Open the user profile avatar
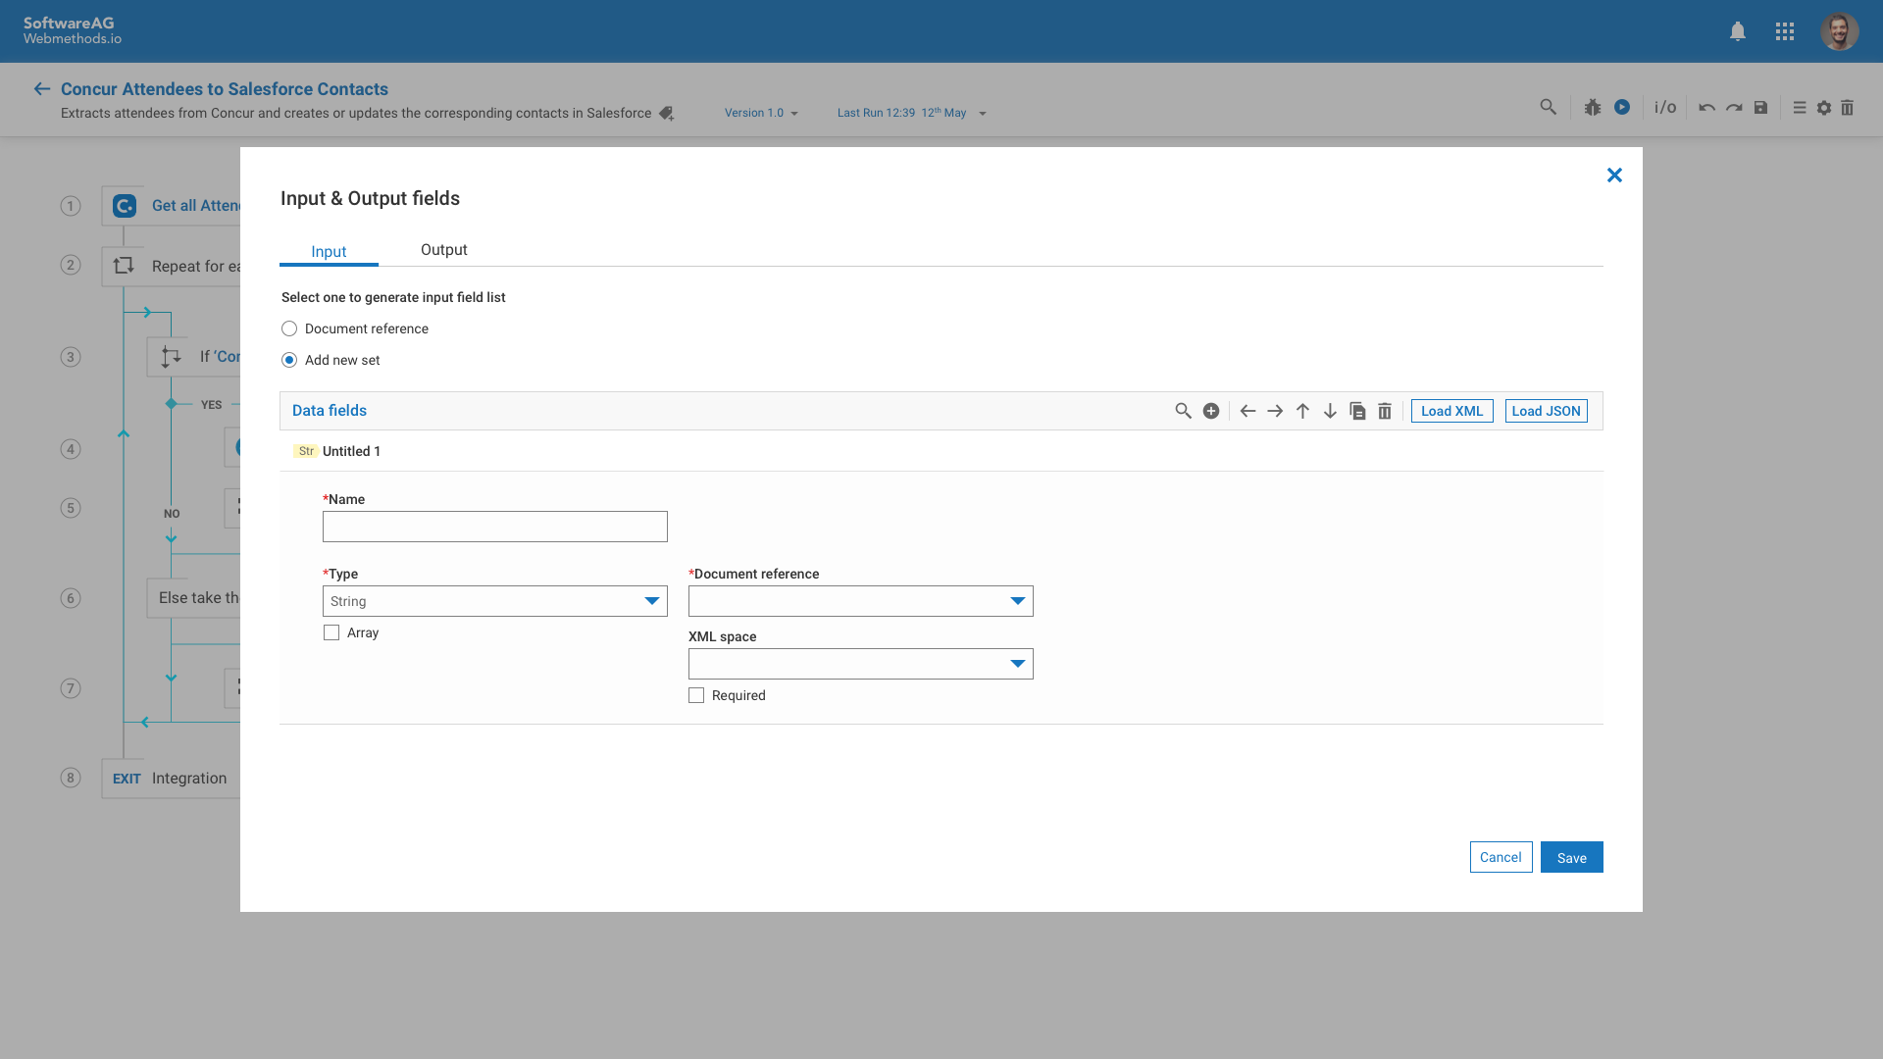Screen dimensions: 1883x1059 (1839, 31)
